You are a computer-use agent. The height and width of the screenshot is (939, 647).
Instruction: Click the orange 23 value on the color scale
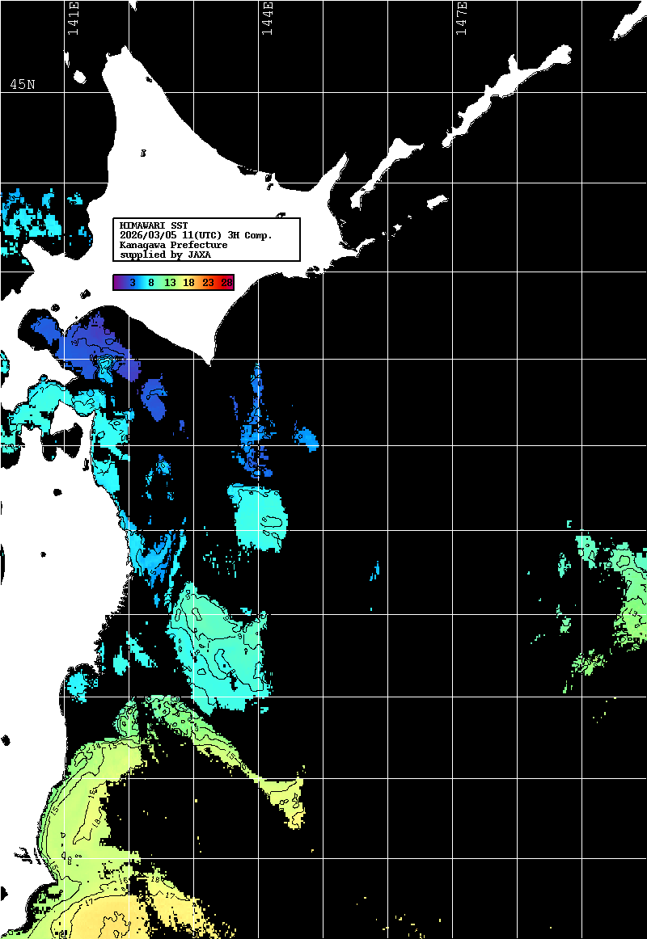tap(208, 283)
